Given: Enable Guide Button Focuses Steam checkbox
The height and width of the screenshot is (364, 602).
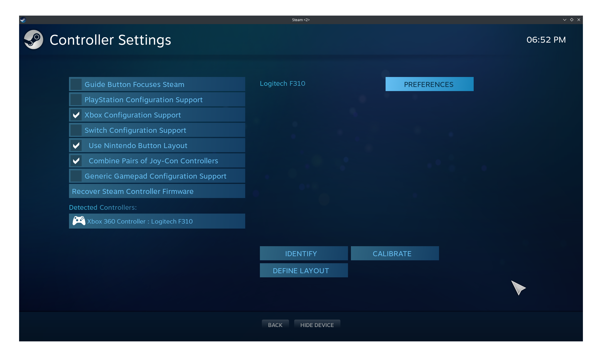Looking at the screenshot, I should (76, 84).
